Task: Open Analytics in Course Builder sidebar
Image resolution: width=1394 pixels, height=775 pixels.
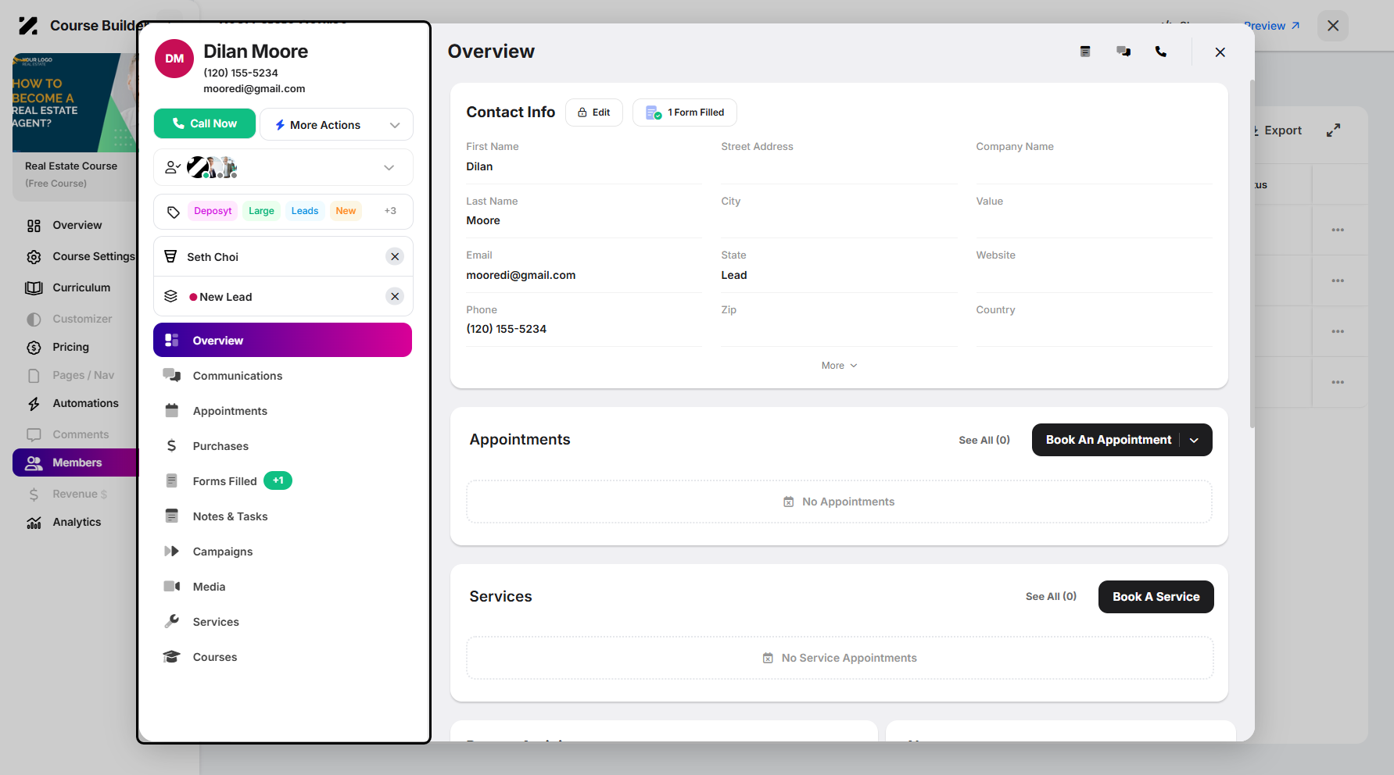Action: (76, 522)
